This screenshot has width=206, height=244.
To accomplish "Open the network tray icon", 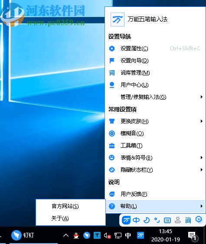I will click(x=118, y=235).
